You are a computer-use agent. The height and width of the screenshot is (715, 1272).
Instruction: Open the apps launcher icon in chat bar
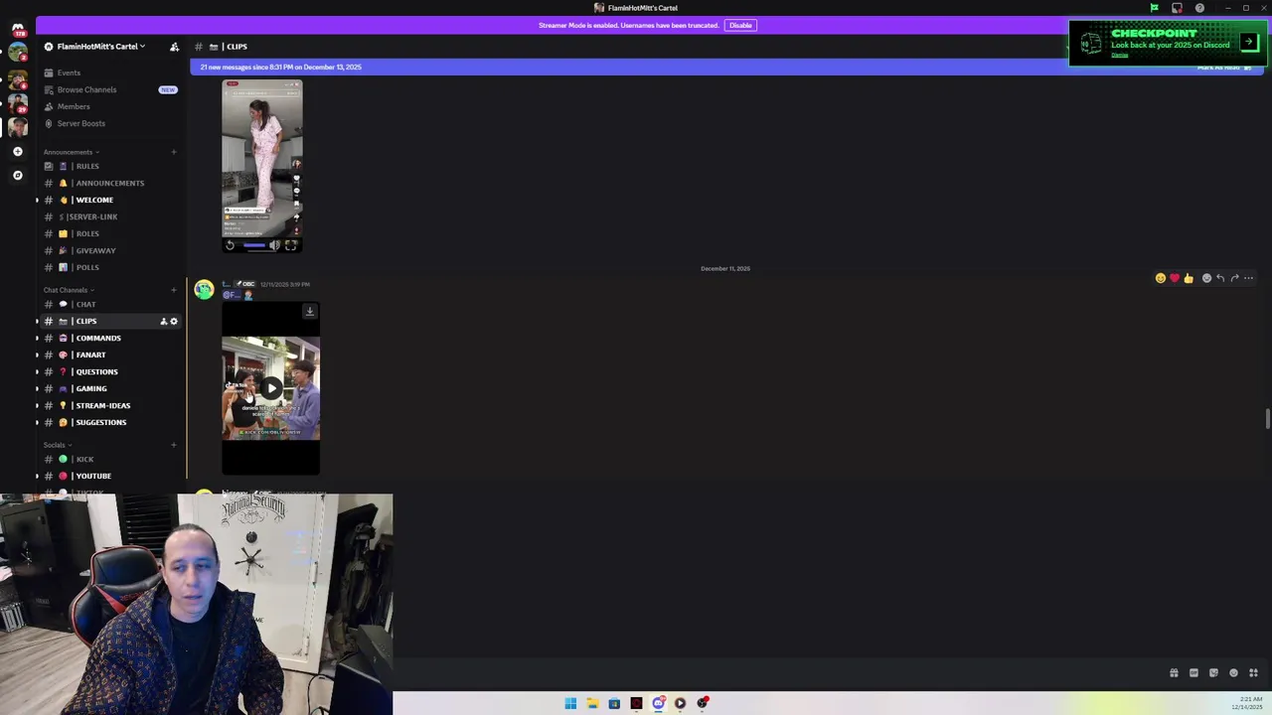1253,672
